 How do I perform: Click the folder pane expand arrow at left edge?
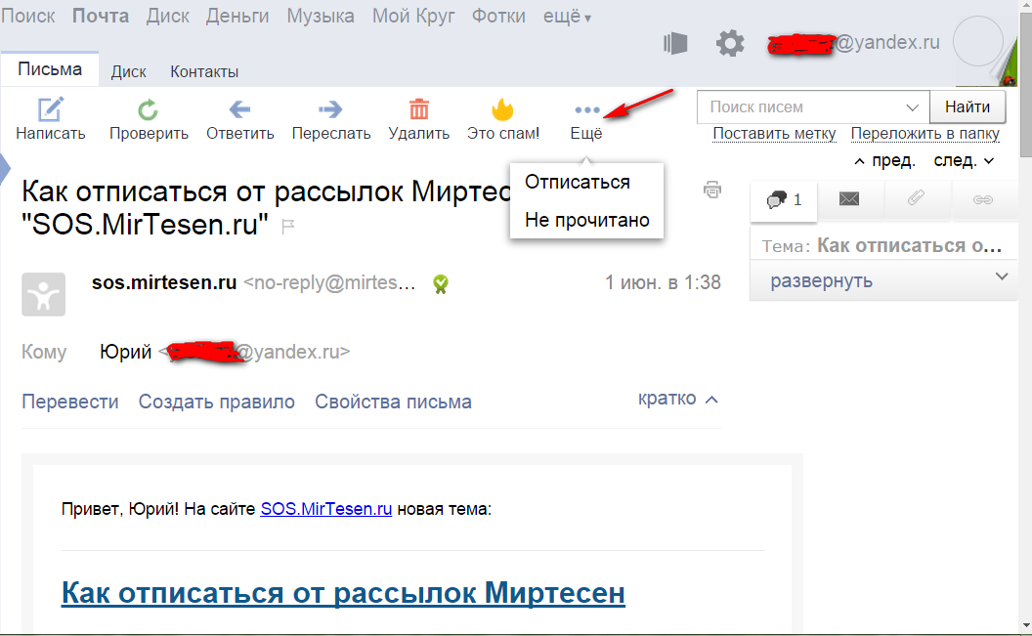5,168
